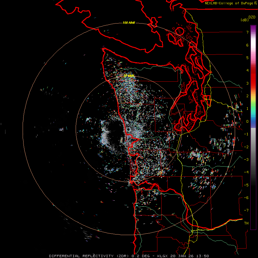Screen dimensions: 258x258
Task: Click the DZD legend title
Action: [252, 17]
